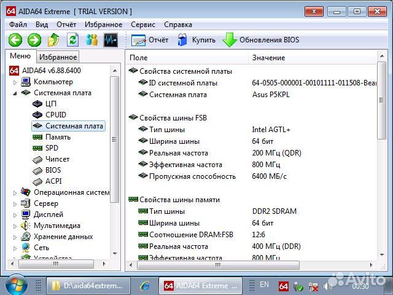The width and height of the screenshot is (393, 295).
Task: Click the Сервер icon in the tree
Action: click(x=26, y=203)
